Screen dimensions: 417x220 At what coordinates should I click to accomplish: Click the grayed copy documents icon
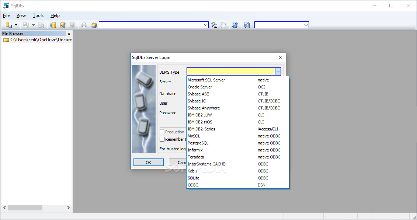(x=223, y=25)
